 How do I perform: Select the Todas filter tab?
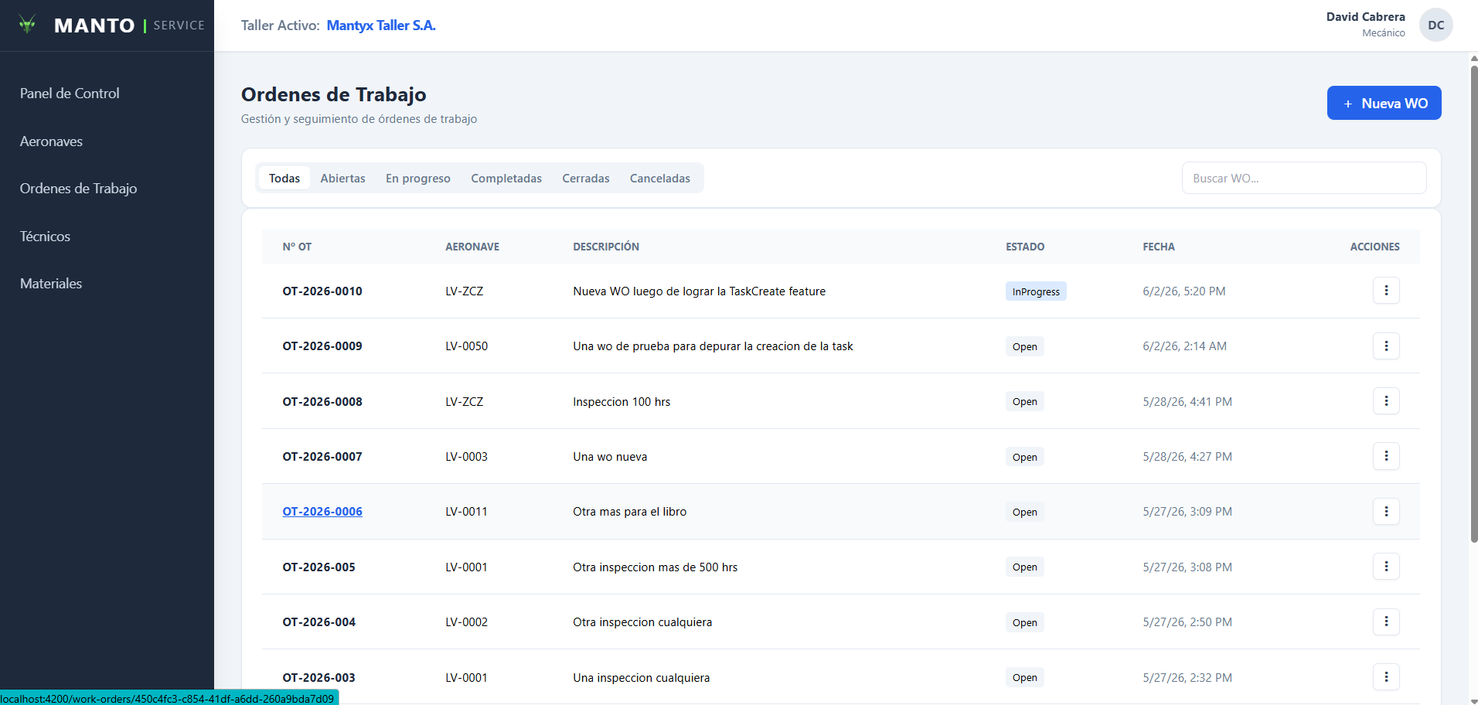point(284,178)
